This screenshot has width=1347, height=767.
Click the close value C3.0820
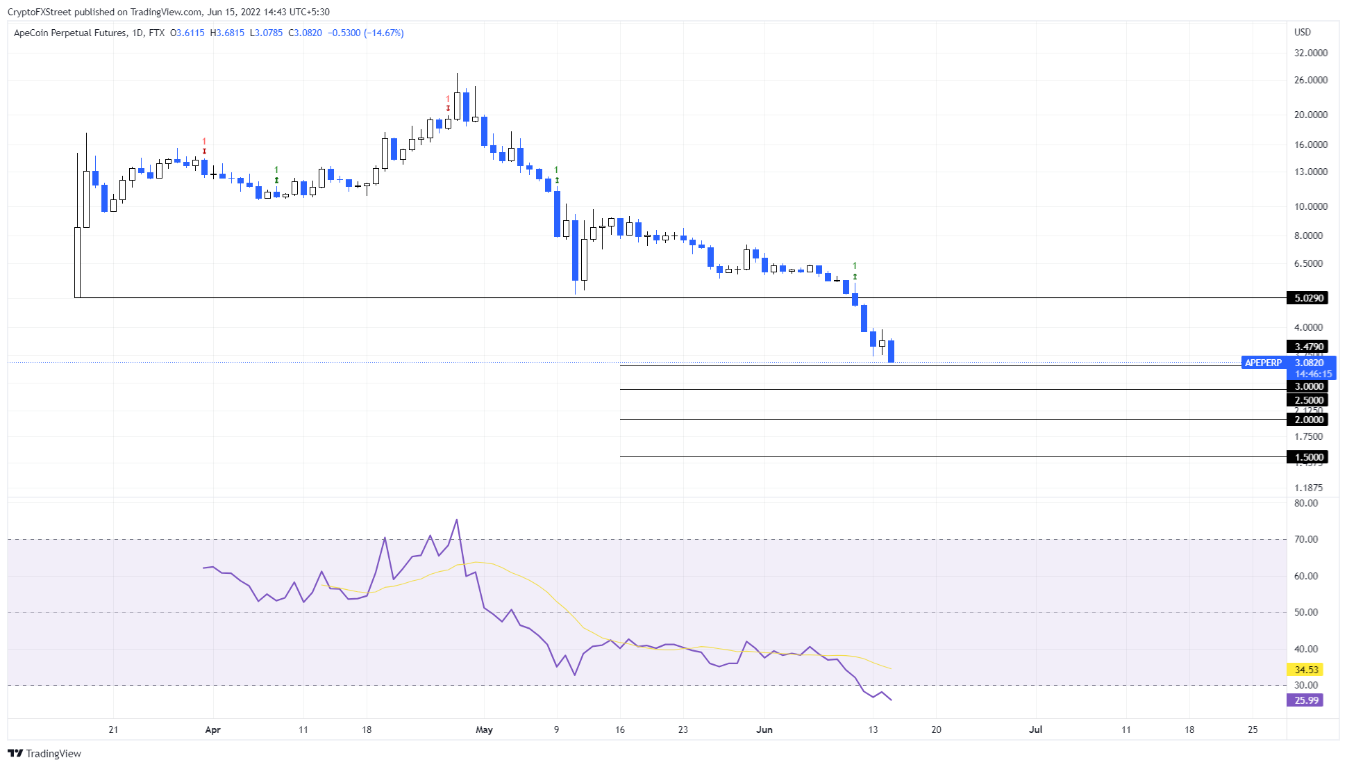click(305, 33)
